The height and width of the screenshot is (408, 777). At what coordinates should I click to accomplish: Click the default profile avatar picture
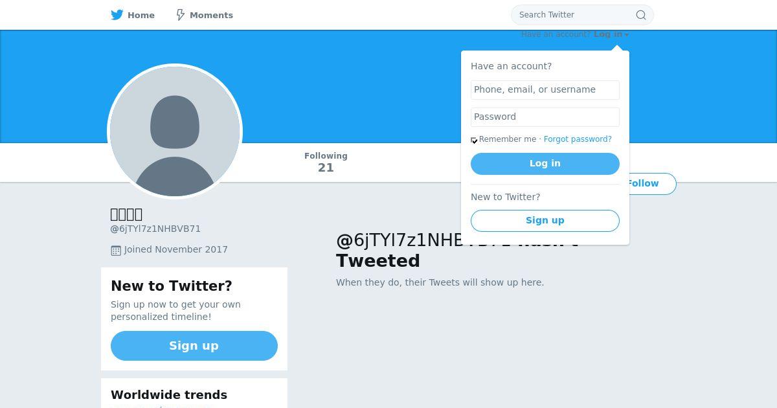point(175,131)
